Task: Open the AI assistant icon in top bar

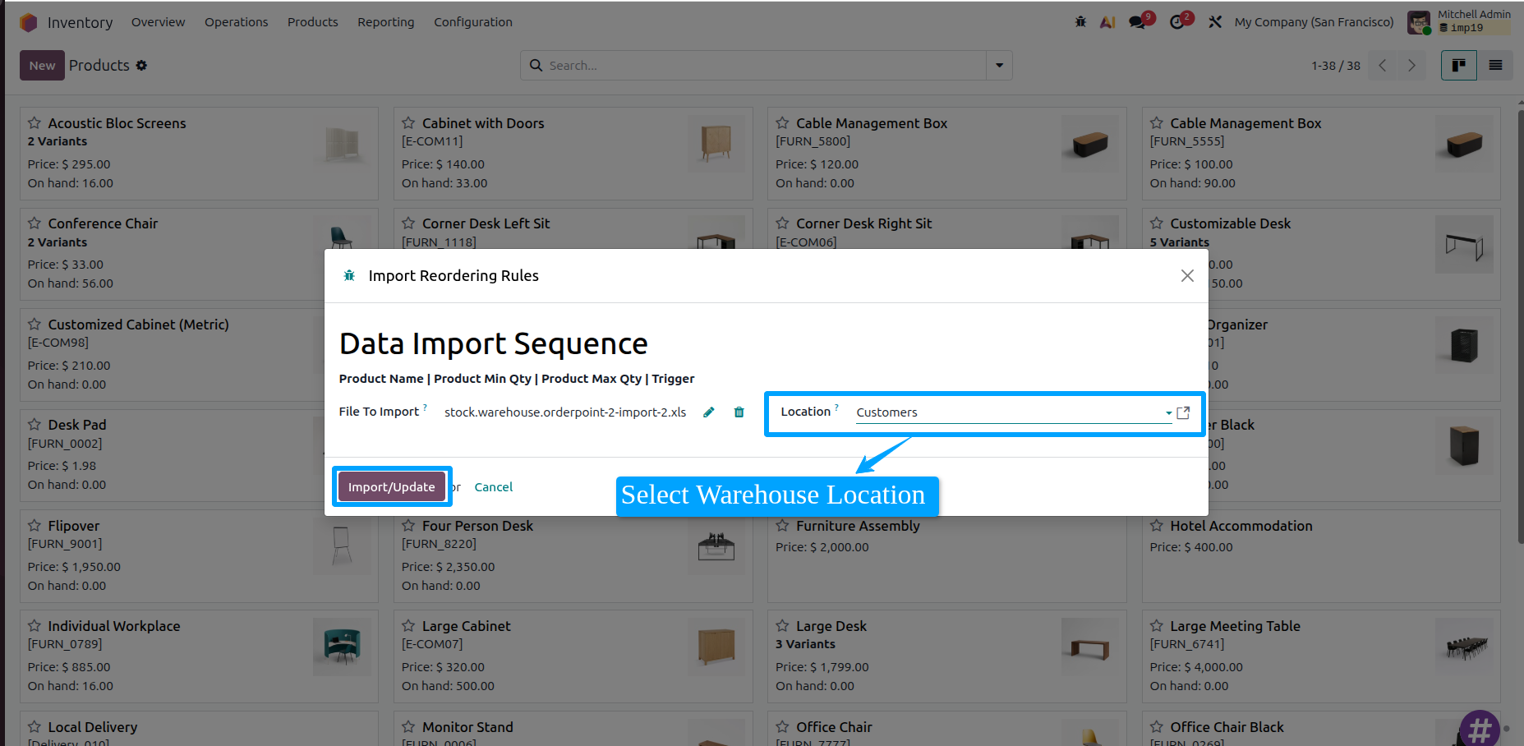Action: [x=1107, y=22]
